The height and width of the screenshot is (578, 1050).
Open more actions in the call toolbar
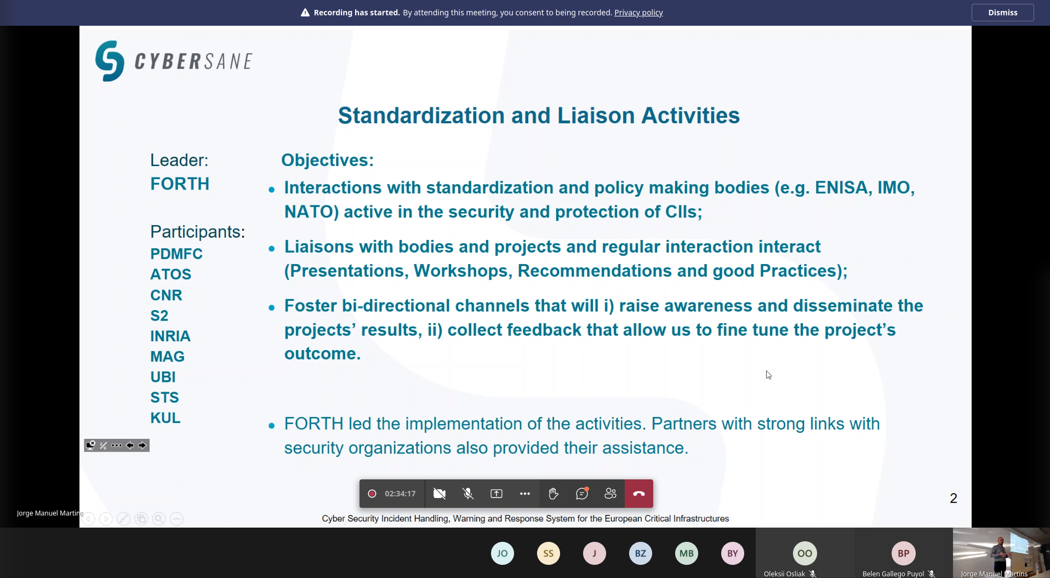coord(525,494)
